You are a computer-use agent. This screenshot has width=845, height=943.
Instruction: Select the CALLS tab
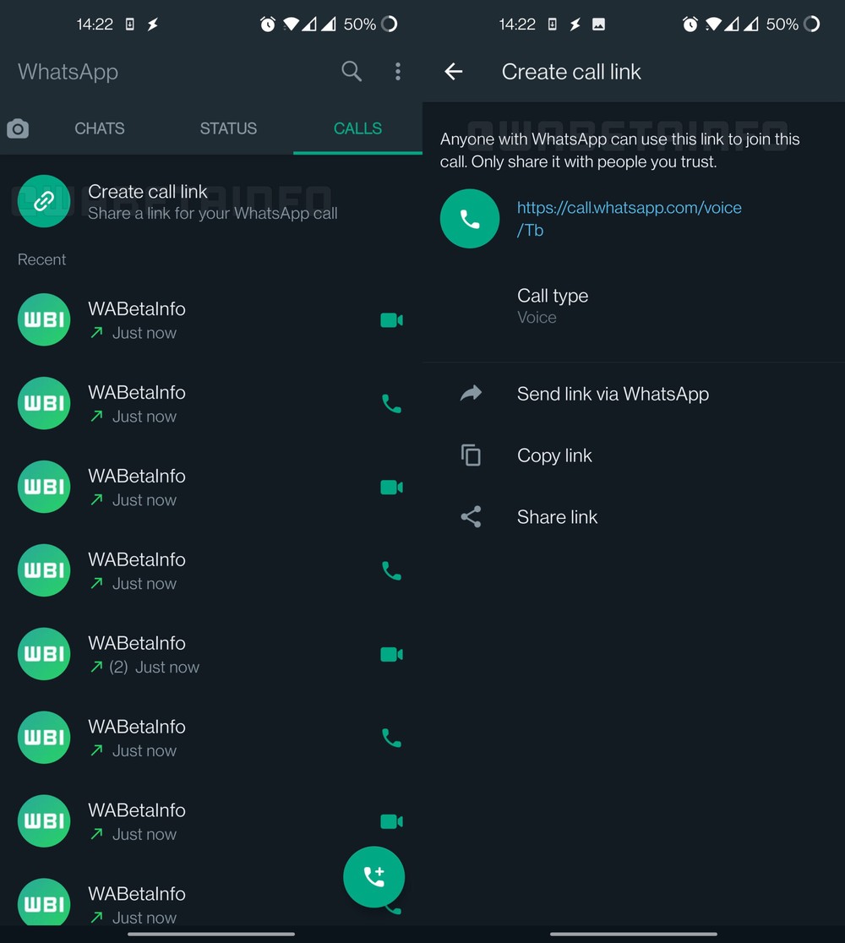point(357,128)
